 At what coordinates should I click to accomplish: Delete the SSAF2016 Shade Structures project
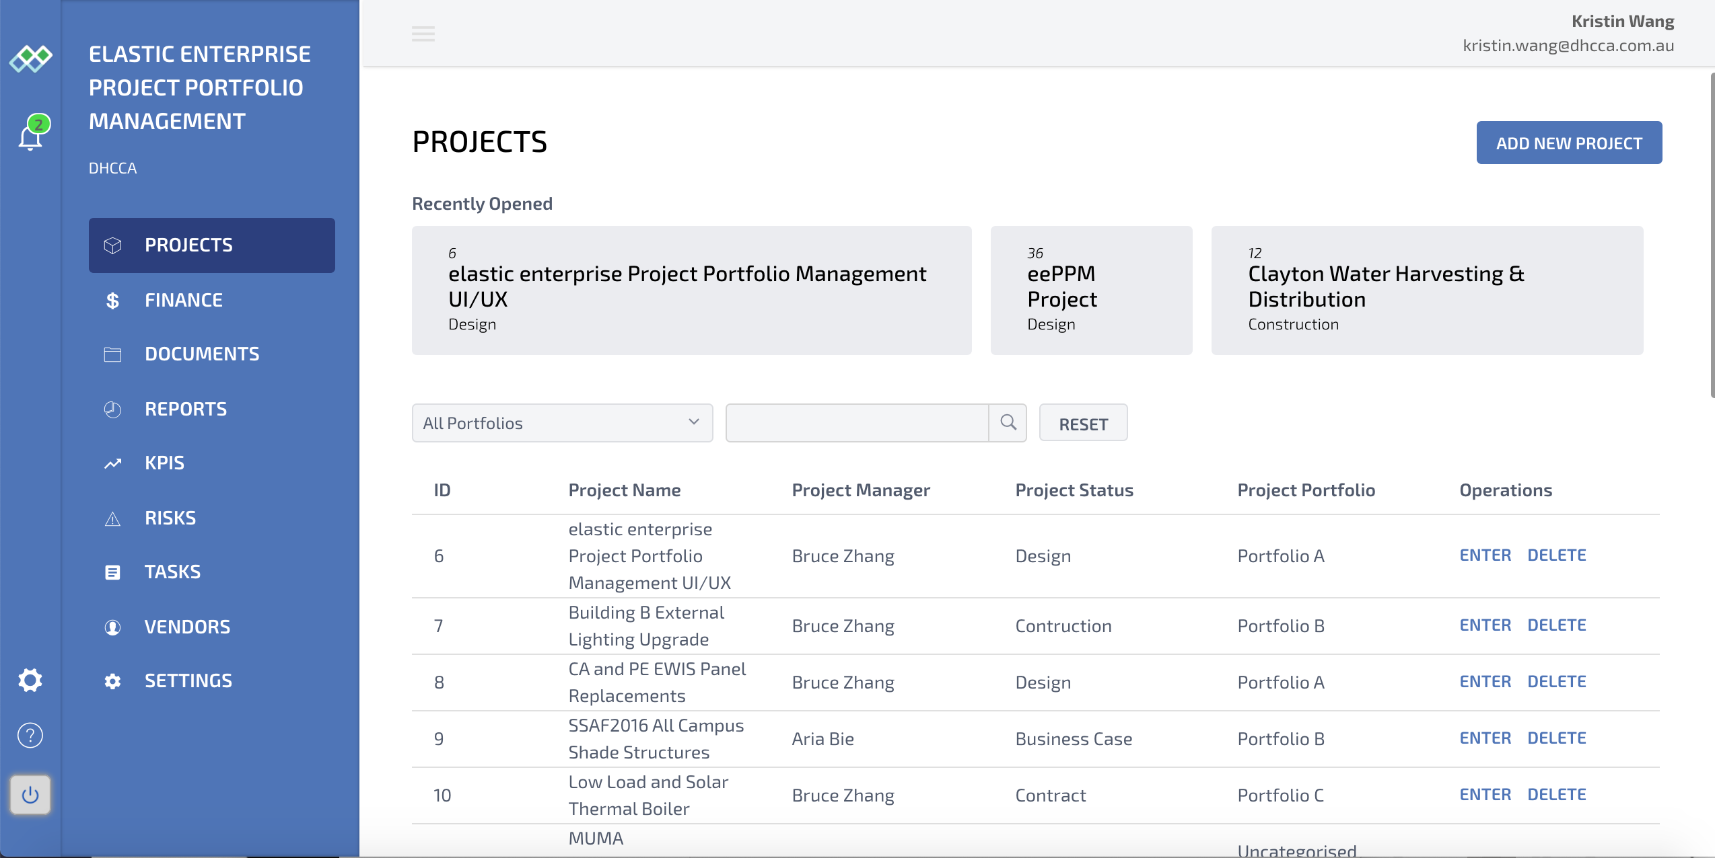point(1556,738)
